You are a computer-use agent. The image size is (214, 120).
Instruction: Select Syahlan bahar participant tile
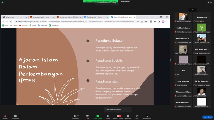pos(183,28)
